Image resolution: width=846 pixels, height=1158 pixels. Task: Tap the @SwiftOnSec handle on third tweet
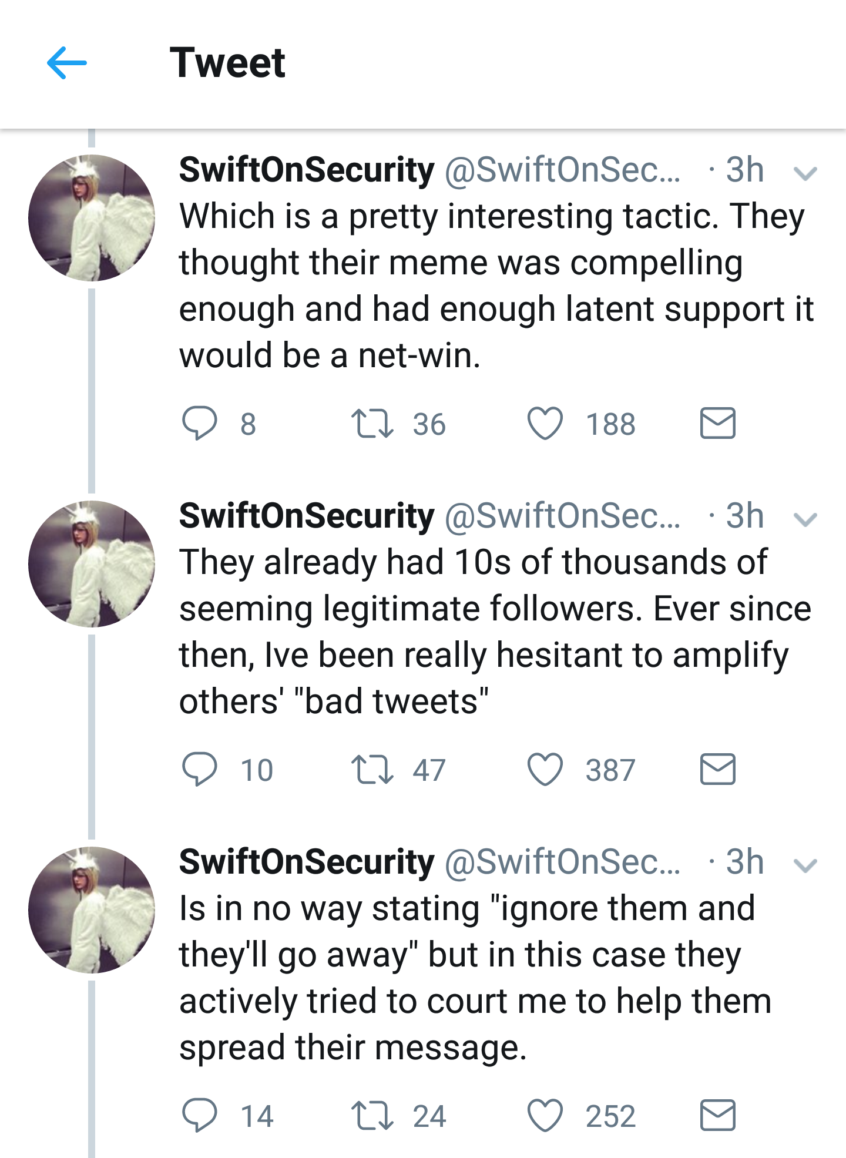tap(562, 862)
